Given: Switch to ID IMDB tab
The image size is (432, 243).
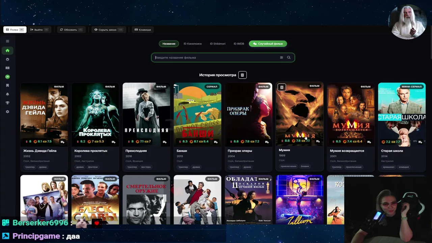Looking at the screenshot, I should pos(239,44).
